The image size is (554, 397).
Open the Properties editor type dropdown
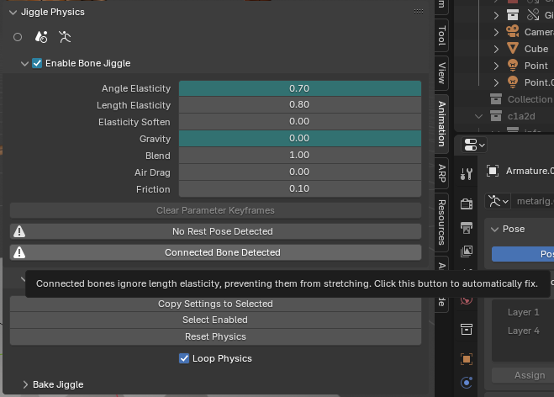(474, 145)
